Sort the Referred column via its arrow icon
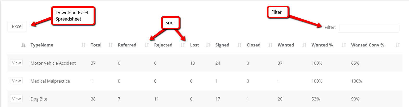The width and height of the screenshot is (409, 107). coord(147,45)
